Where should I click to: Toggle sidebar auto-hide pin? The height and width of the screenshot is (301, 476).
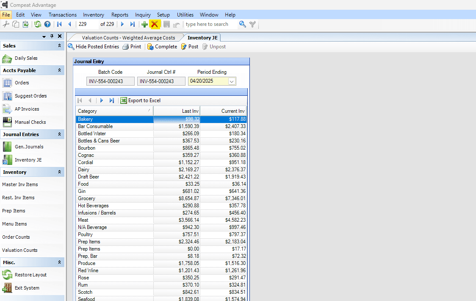(52, 36)
